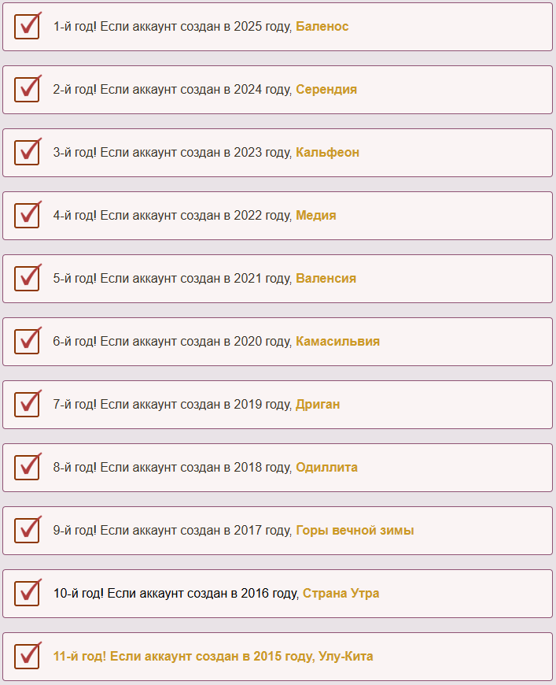Viewport: 556px width, 685px height.
Task: Open the Горы вечной зимы link
Action: tap(355, 530)
